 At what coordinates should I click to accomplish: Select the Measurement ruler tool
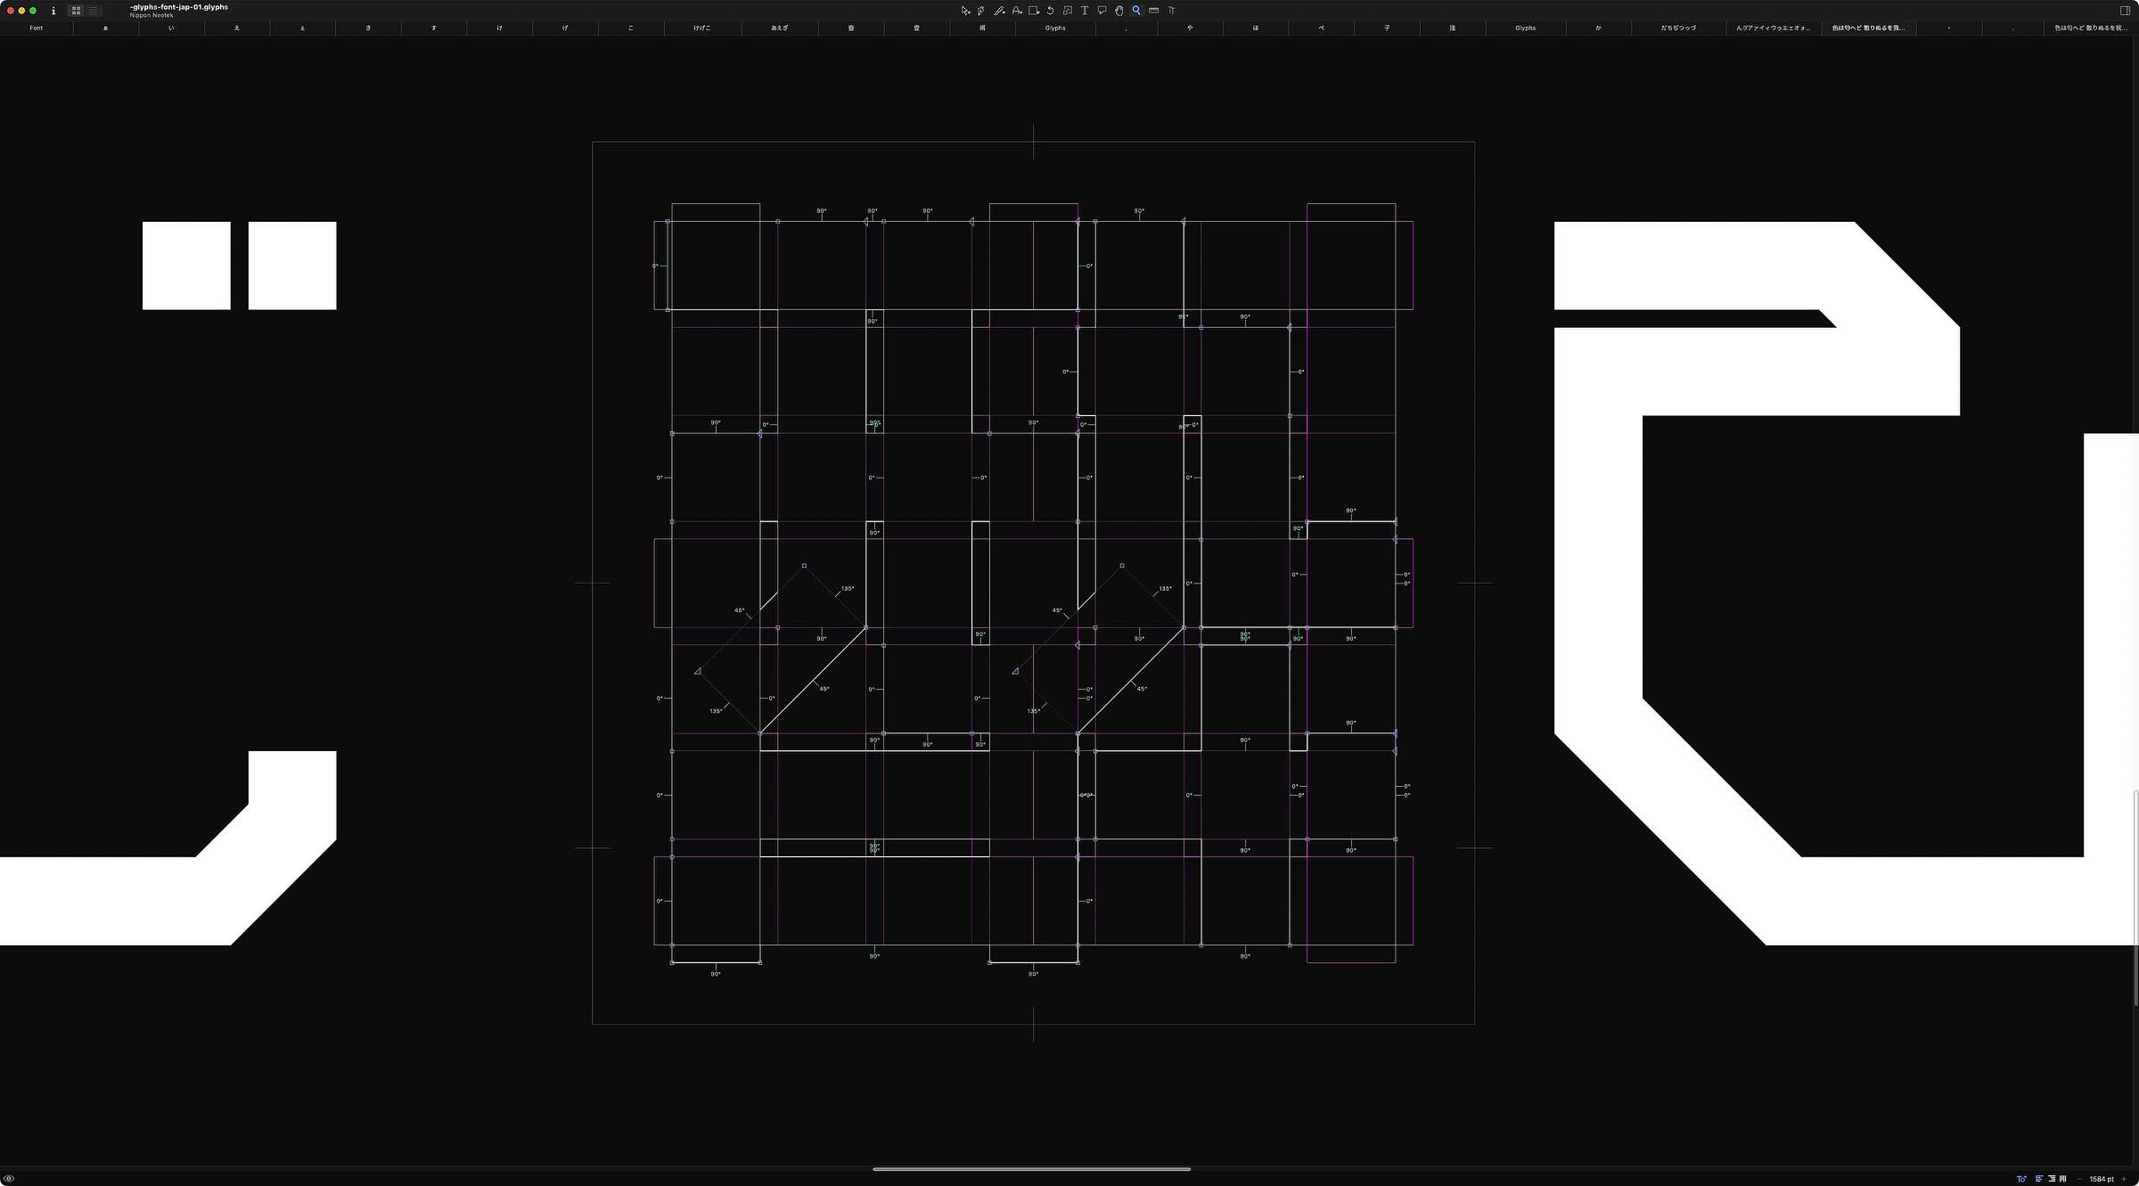1153,11
